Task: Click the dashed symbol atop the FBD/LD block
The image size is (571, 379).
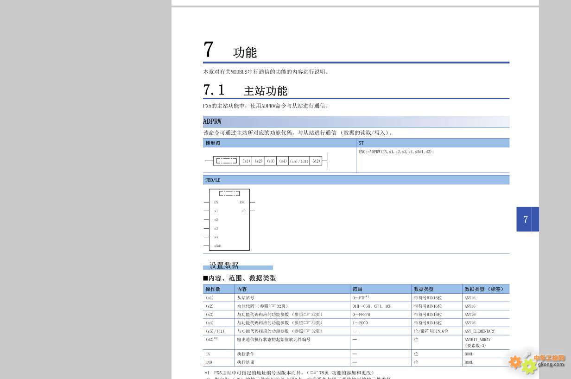Action: coord(229,193)
